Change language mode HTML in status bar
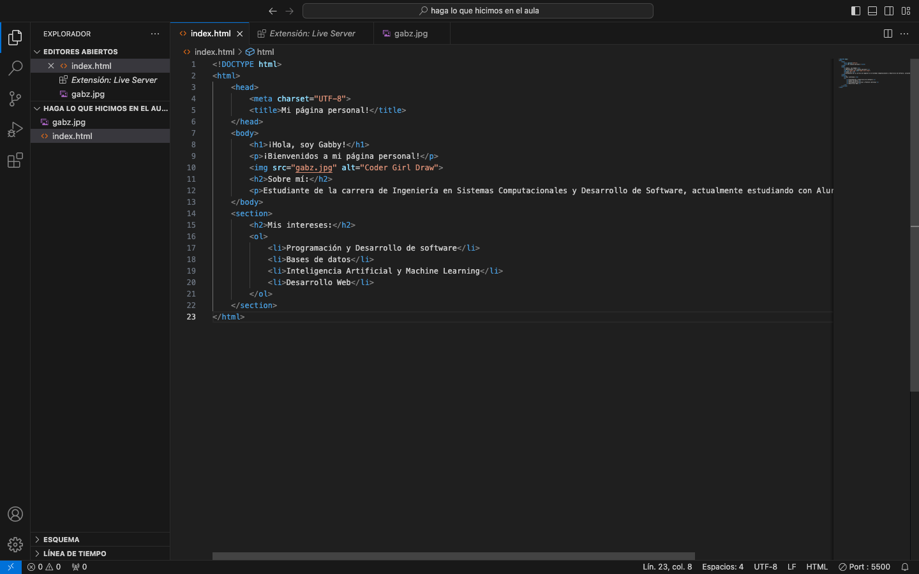The image size is (919, 574). click(817, 567)
